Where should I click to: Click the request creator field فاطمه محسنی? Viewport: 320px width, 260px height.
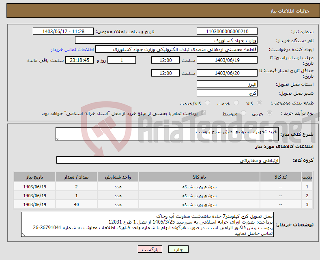click(176, 49)
